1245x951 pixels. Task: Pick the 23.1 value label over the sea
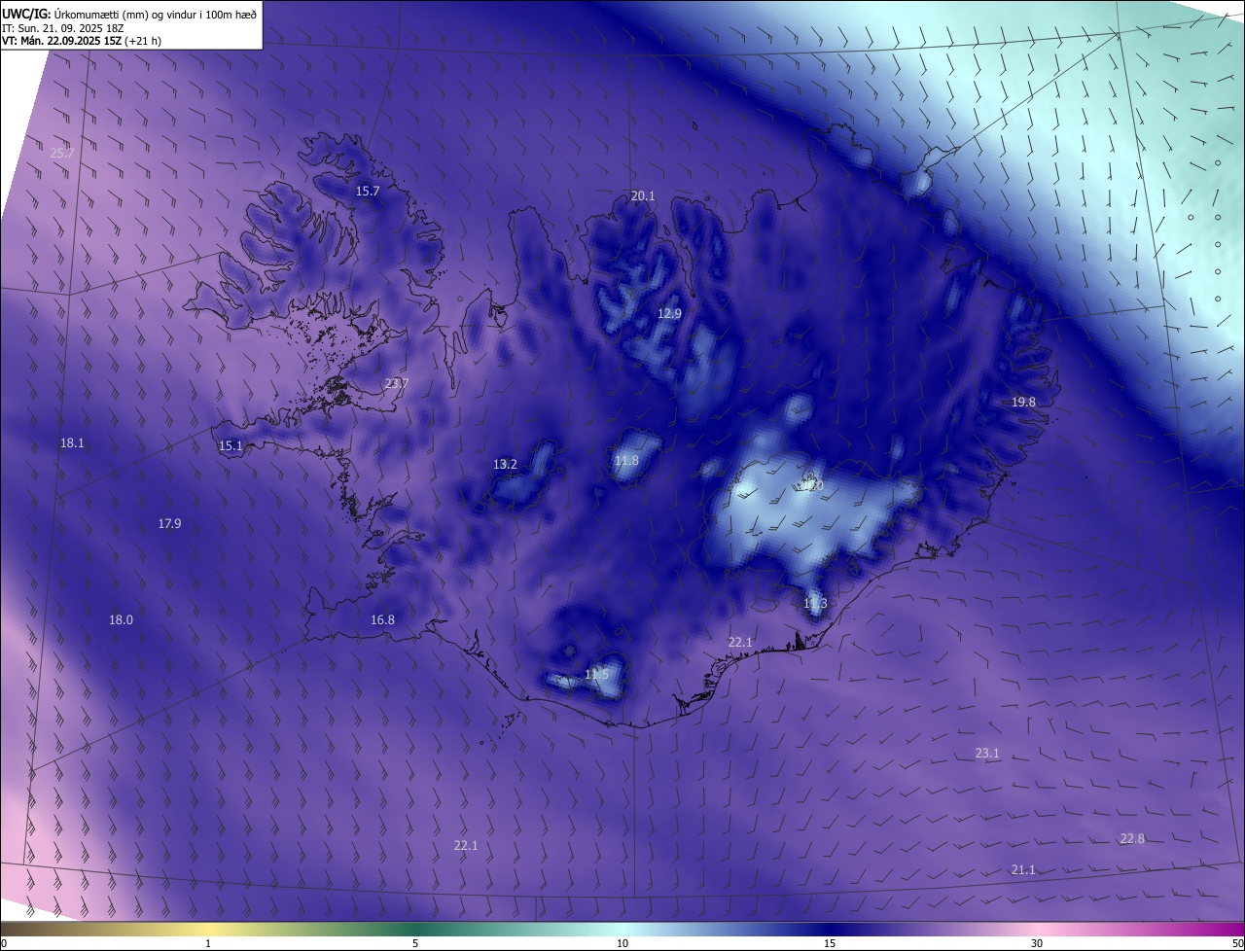pos(987,754)
